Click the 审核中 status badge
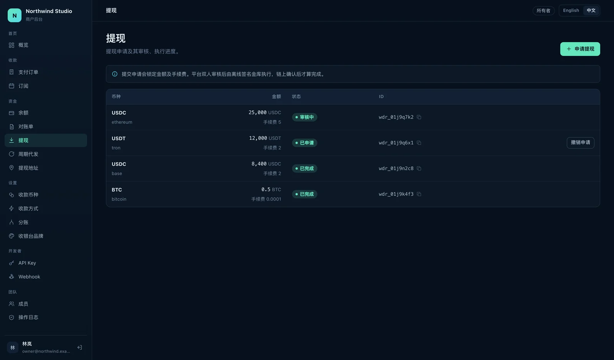 [x=305, y=117]
